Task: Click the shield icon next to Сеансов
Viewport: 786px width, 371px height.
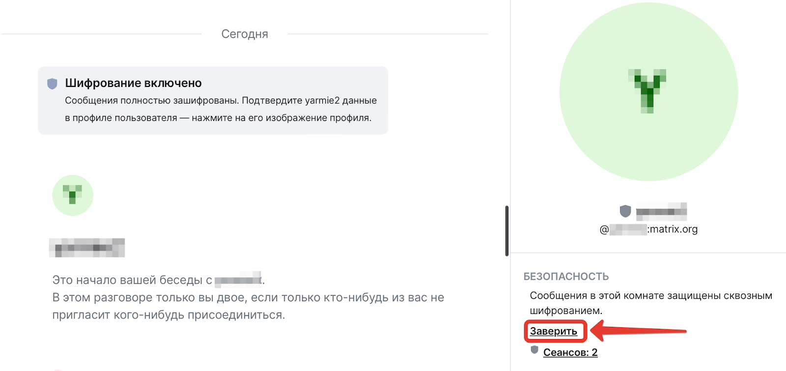Action: [534, 350]
